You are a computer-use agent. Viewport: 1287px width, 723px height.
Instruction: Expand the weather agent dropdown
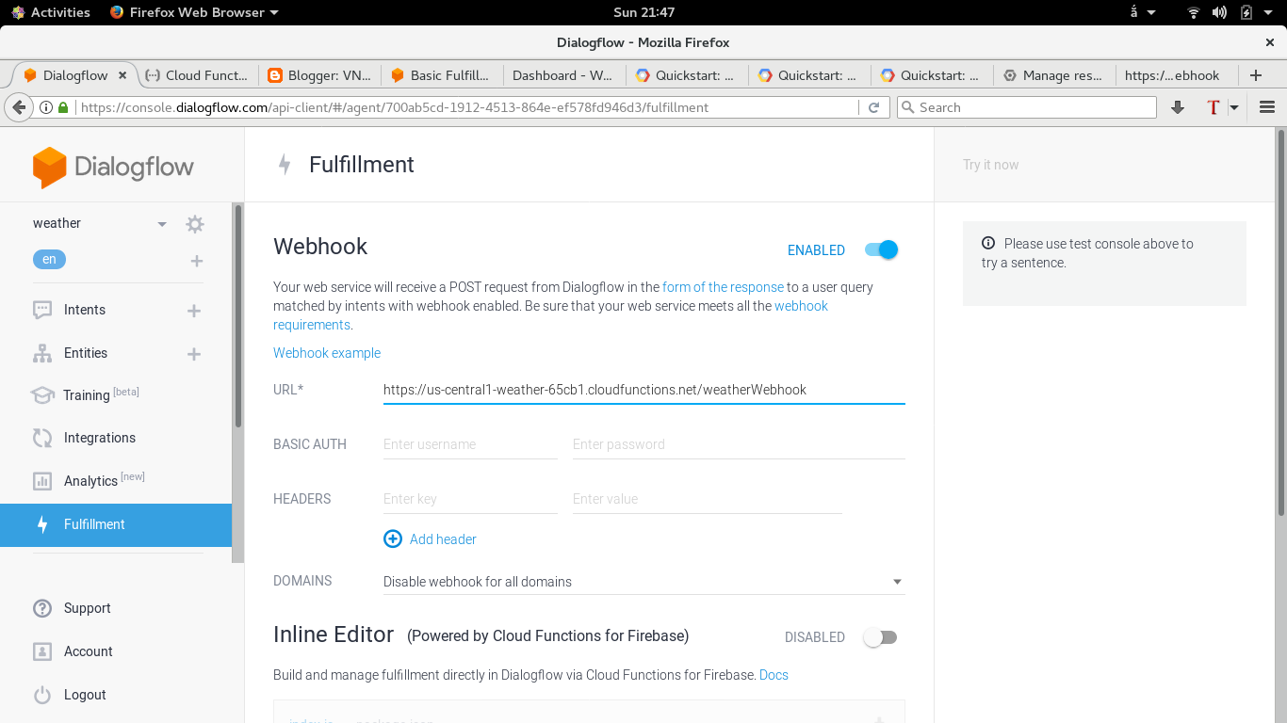point(162,224)
